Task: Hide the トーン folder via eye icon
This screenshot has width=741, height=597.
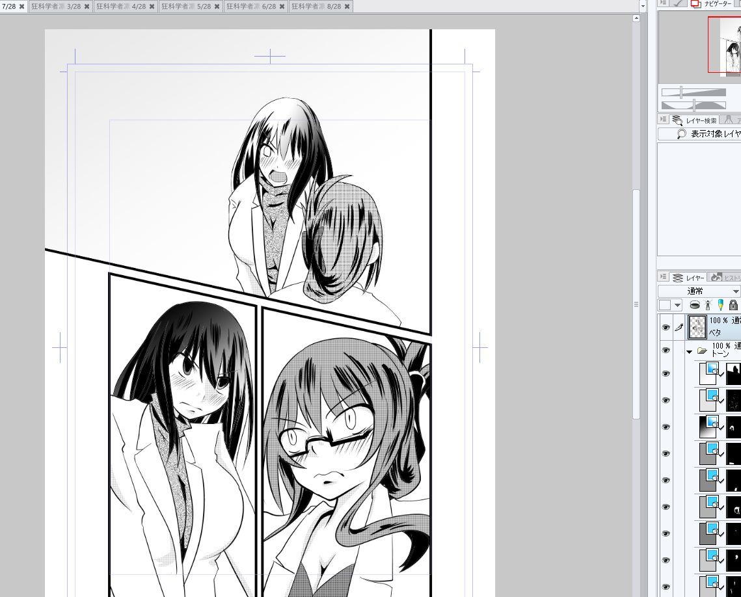Action: point(666,351)
